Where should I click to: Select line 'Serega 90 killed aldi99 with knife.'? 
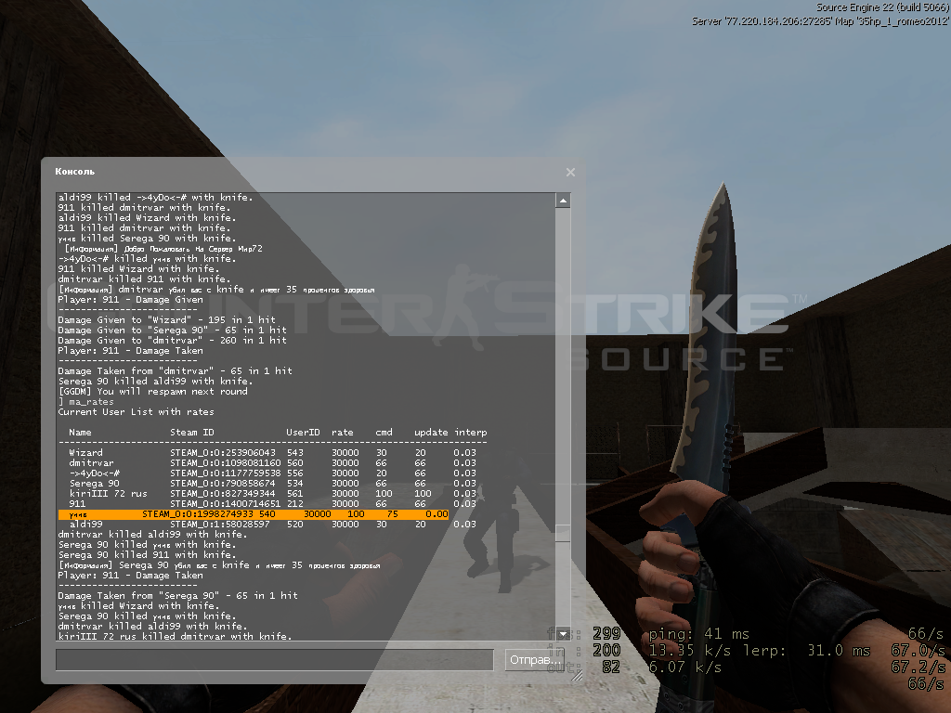[155, 381]
